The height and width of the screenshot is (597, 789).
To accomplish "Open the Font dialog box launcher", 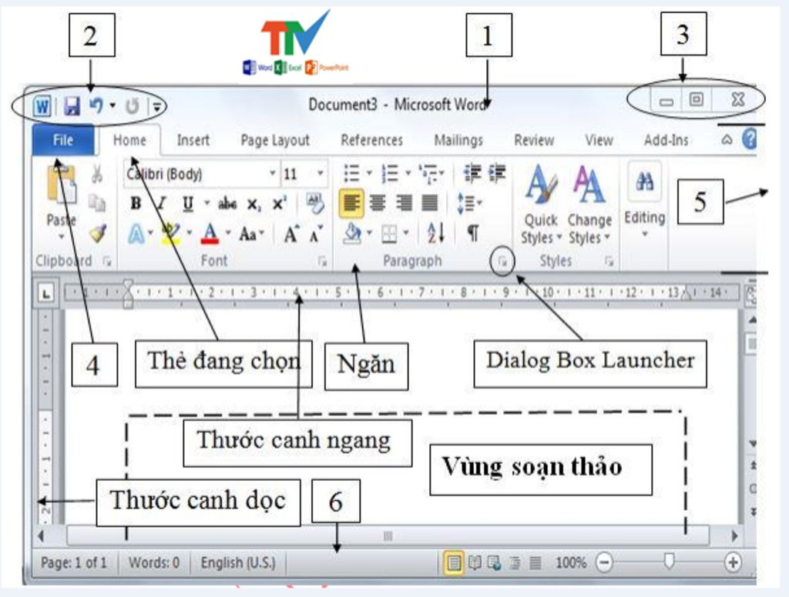I will click(x=323, y=262).
